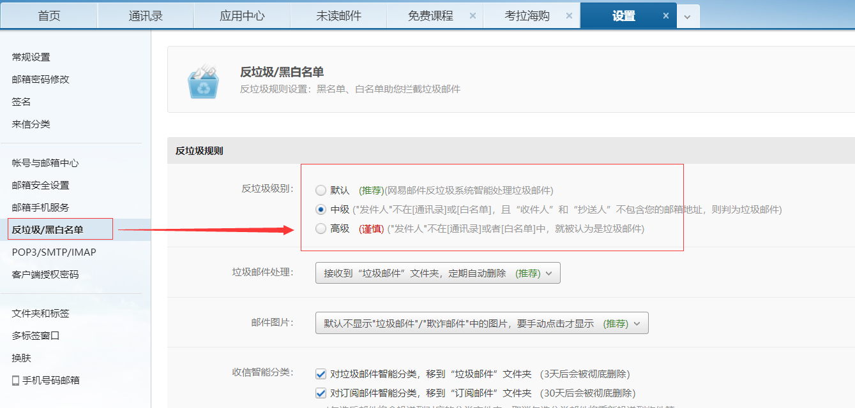Uncheck 对垃圾邮件智能分类 option

320,374
